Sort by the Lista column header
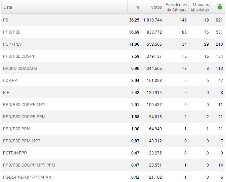The height and width of the screenshot is (182, 226). 8,7
